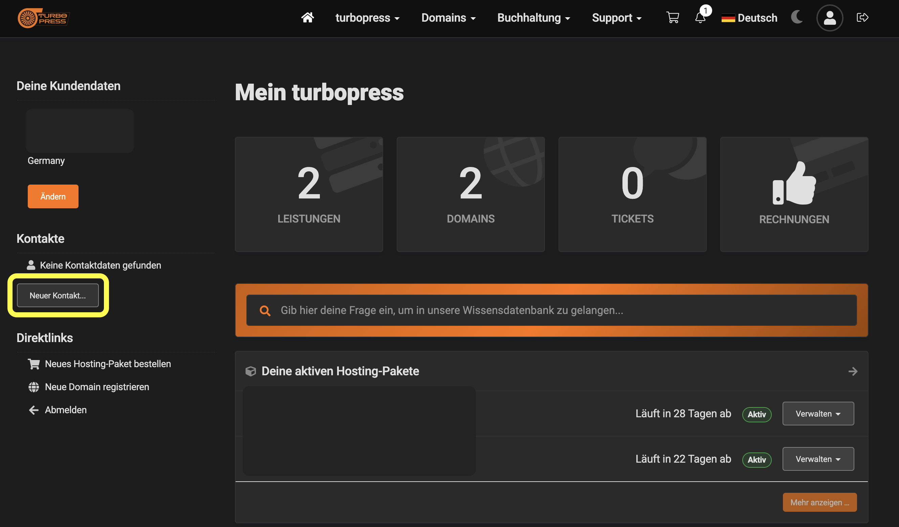Click the TurboPress logo
Viewport: 899px width, 527px height.
coord(44,18)
